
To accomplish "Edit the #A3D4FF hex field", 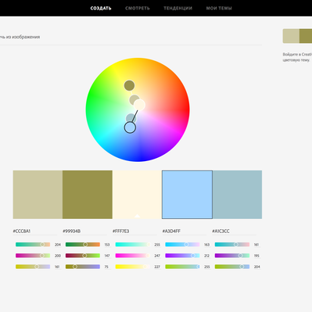I will [185, 231].
